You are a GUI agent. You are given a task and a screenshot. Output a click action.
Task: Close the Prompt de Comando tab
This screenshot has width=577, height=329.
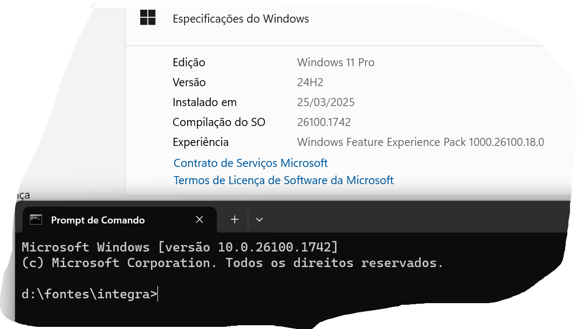coord(200,220)
